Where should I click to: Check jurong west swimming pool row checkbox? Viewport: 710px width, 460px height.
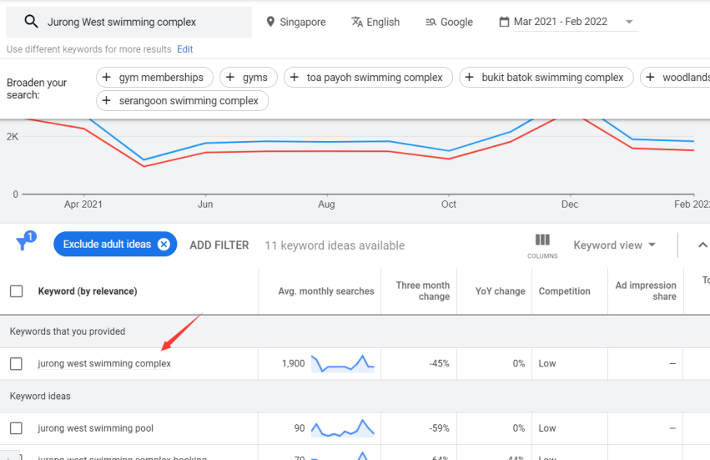click(17, 428)
